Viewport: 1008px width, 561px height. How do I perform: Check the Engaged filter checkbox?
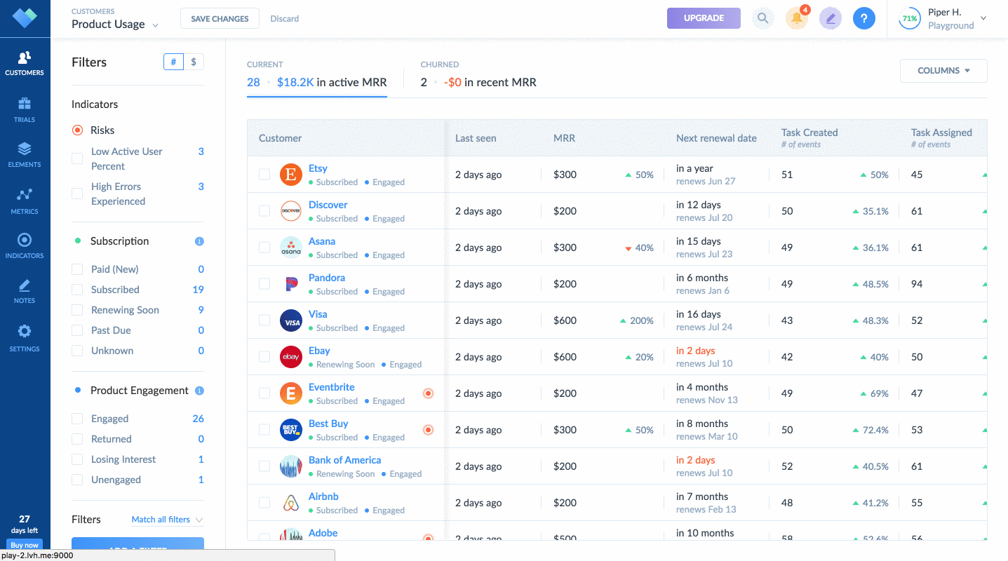pos(77,419)
